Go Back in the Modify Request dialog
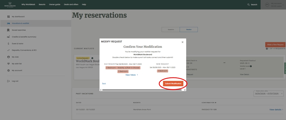The width and height of the screenshot is (286, 120). point(104,84)
